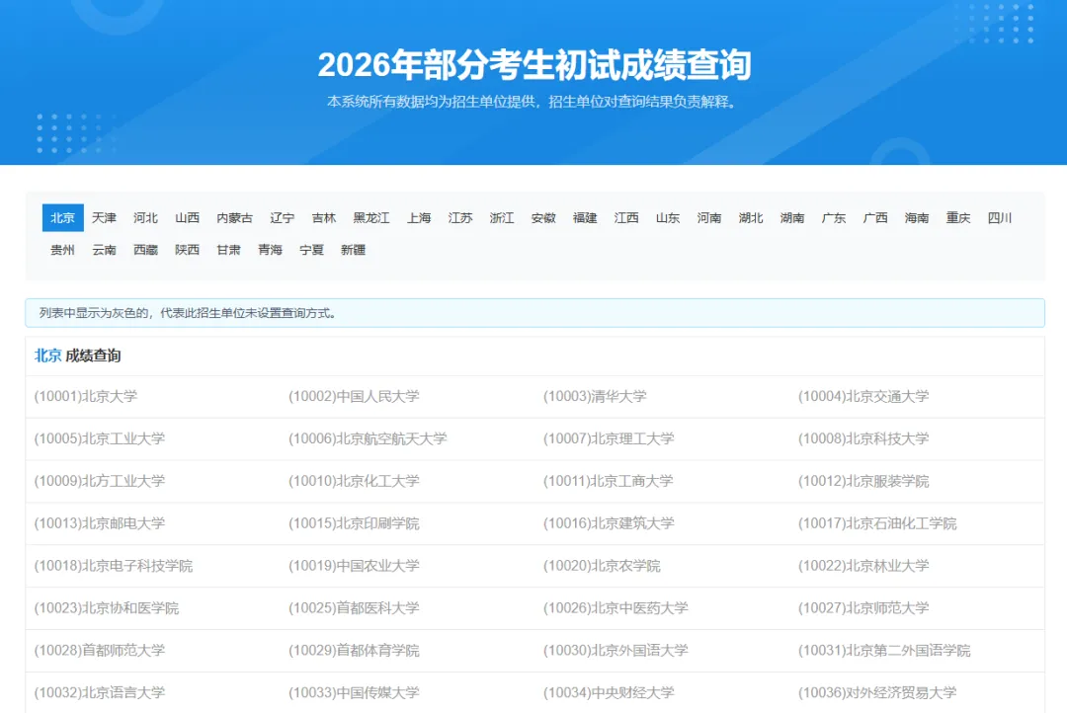The height and width of the screenshot is (713, 1067).
Task: Switch to the 重庆 tab
Action: click(x=958, y=217)
